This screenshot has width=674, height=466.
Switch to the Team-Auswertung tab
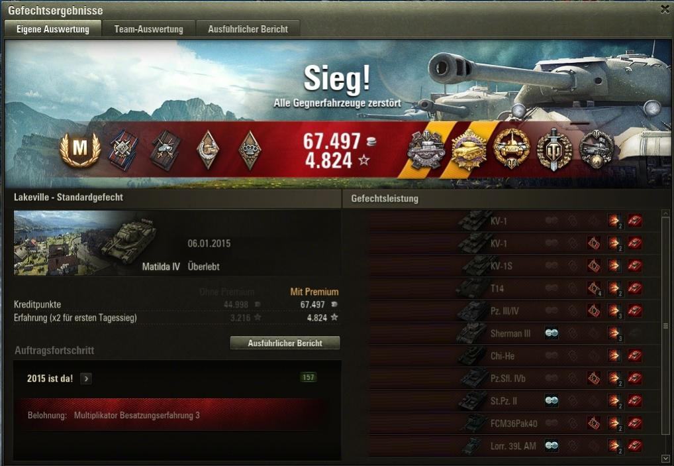click(x=149, y=29)
